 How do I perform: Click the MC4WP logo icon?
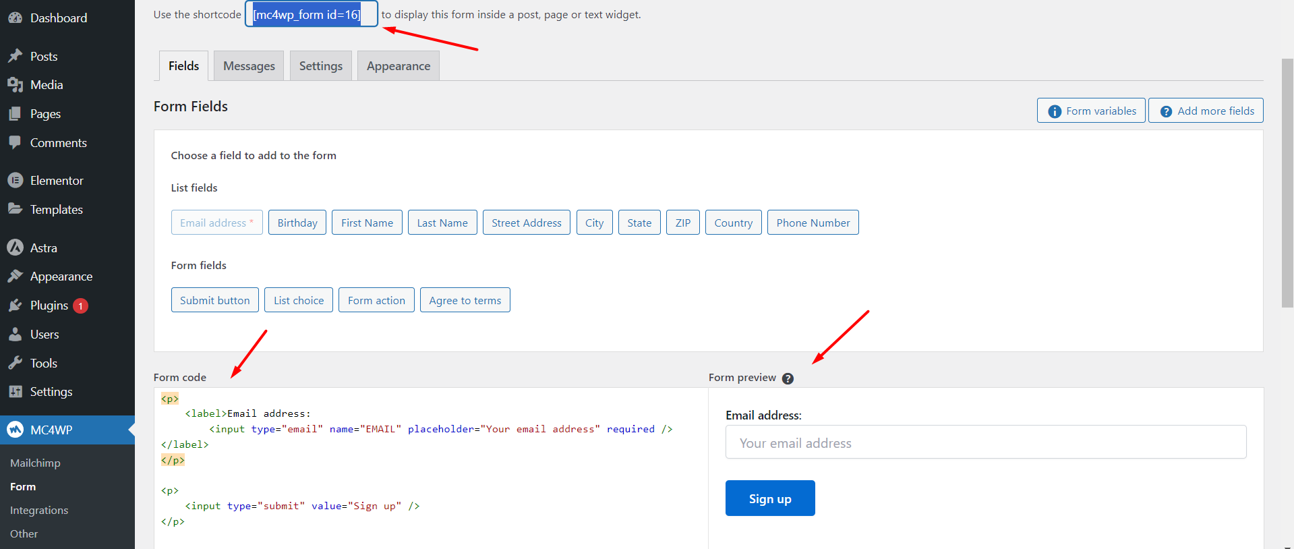point(15,430)
